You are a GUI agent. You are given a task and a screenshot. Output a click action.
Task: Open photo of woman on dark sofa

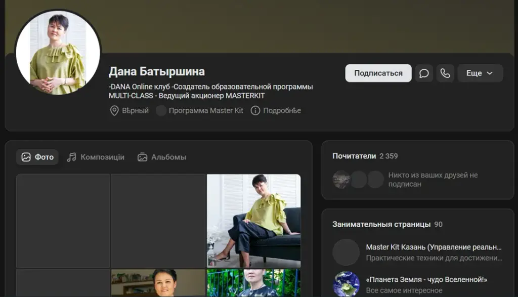coord(254,221)
